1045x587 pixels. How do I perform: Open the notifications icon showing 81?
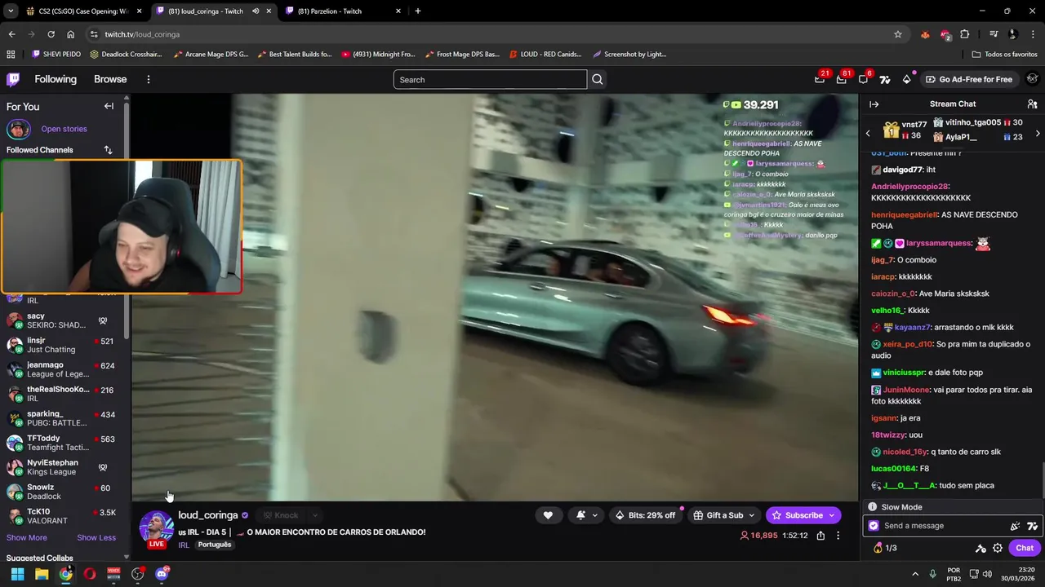coord(842,79)
